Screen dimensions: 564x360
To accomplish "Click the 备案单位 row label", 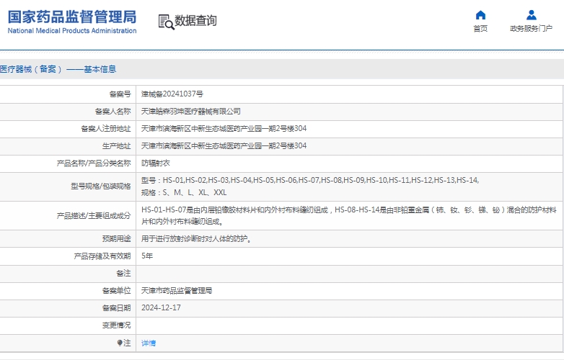I will tap(117, 290).
